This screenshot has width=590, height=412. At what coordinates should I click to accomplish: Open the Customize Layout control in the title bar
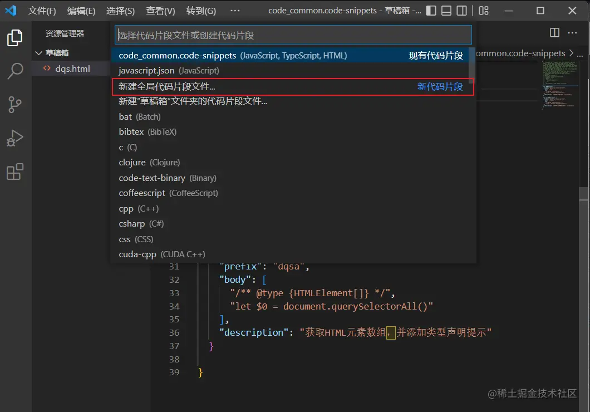tap(483, 10)
